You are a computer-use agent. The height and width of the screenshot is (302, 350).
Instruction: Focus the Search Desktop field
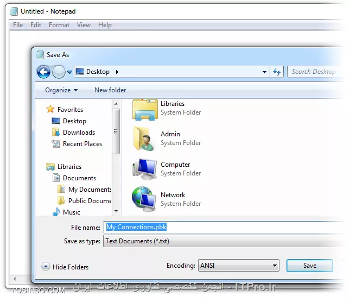click(316, 72)
